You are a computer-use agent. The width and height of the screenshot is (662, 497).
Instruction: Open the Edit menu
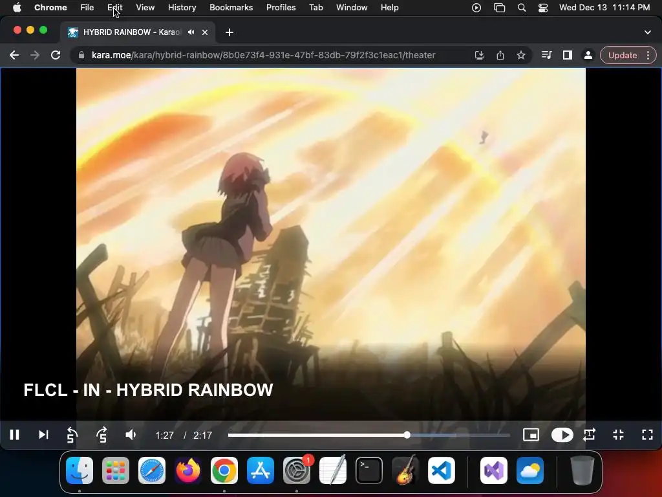click(115, 7)
